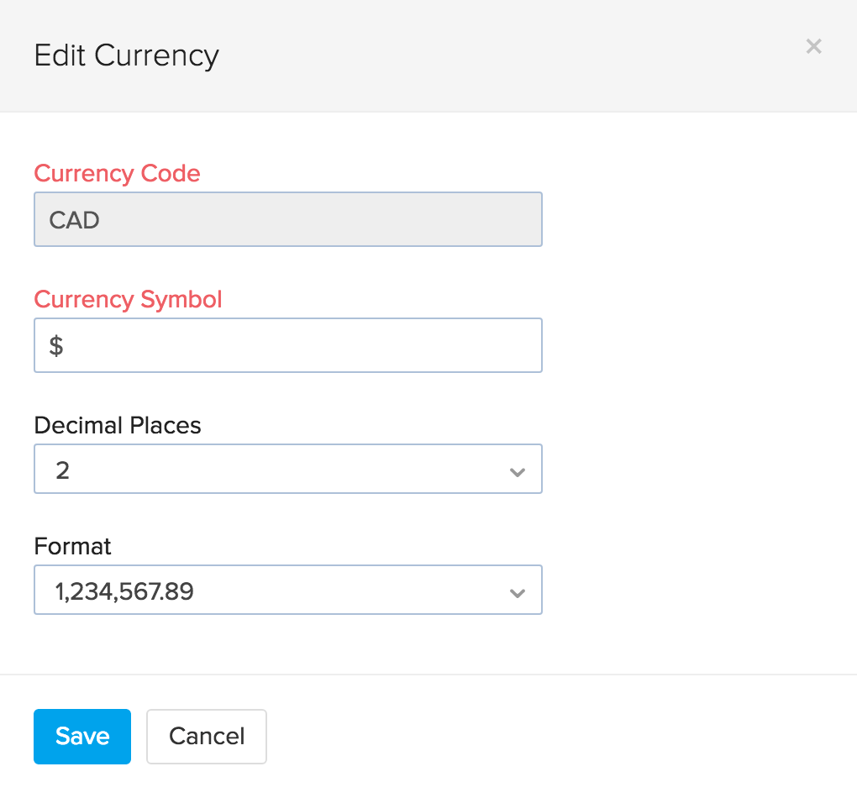Click the Decimal Places label
This screenshot has width=857, height=798.
117,426
